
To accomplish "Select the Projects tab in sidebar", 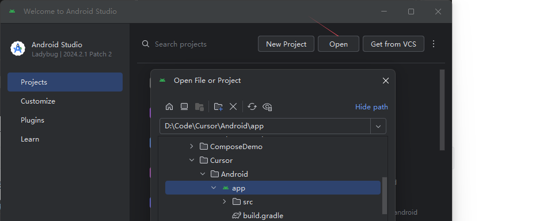I will click(65, 82).
